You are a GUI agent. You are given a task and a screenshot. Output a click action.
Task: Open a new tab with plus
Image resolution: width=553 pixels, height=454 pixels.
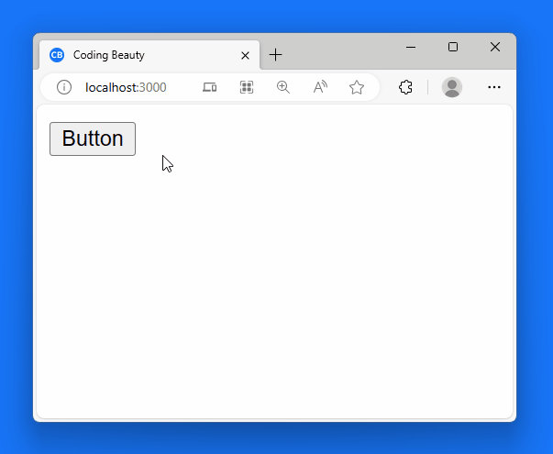click(275, 55)
